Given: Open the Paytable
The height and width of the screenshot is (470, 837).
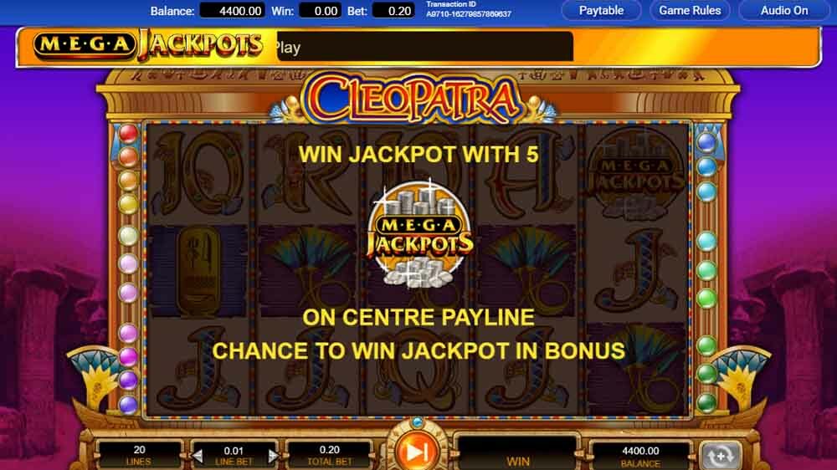Looking at the screenshot, I should coord(601,11).
